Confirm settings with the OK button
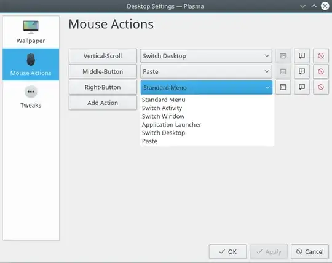Viewport: 332px width, 263px height. coord(228,251)
